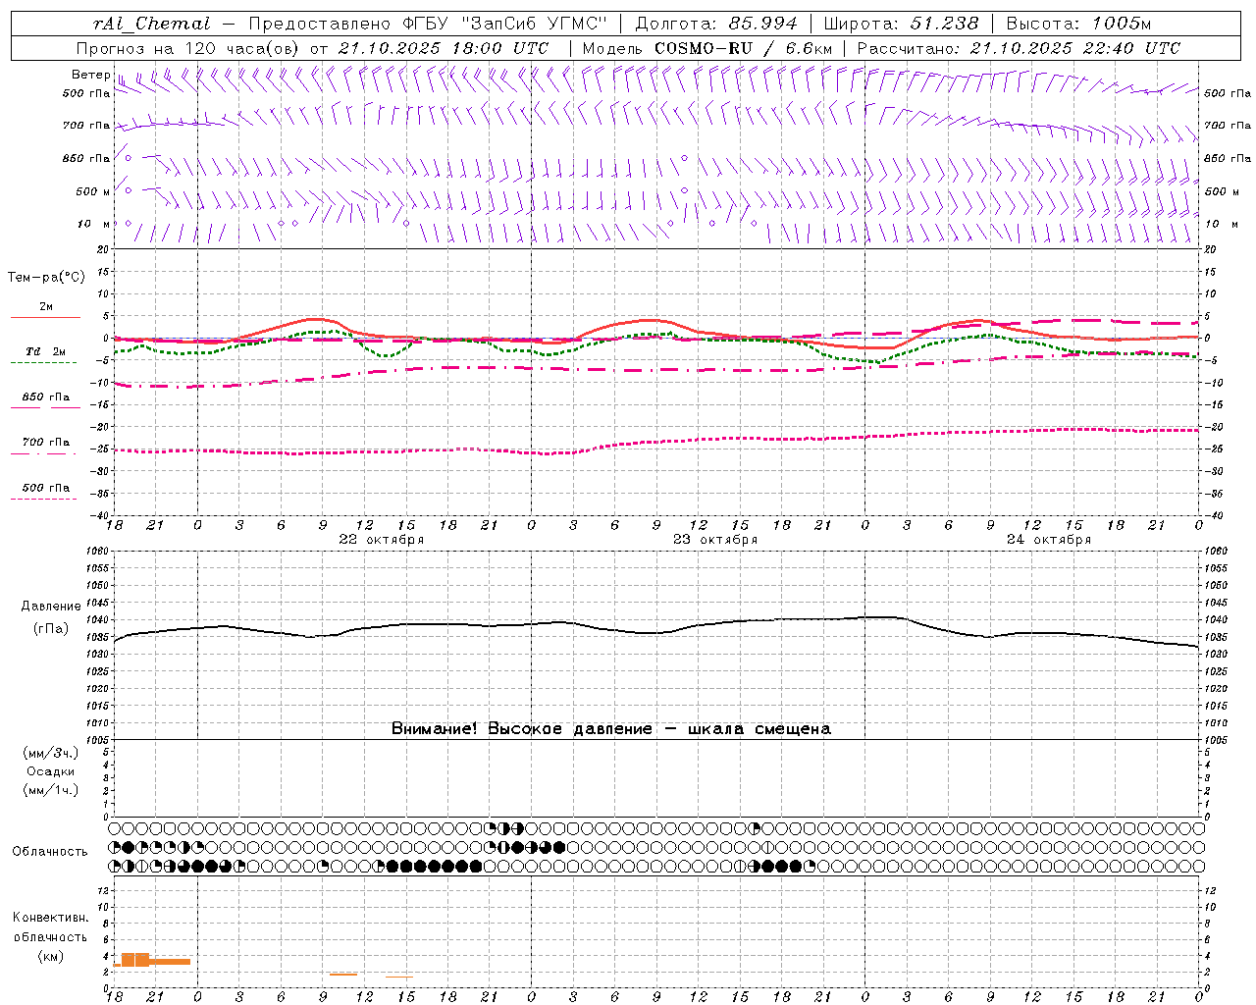Click the date label 24 октября
1256x1005 pixels.
[1049, 540]
